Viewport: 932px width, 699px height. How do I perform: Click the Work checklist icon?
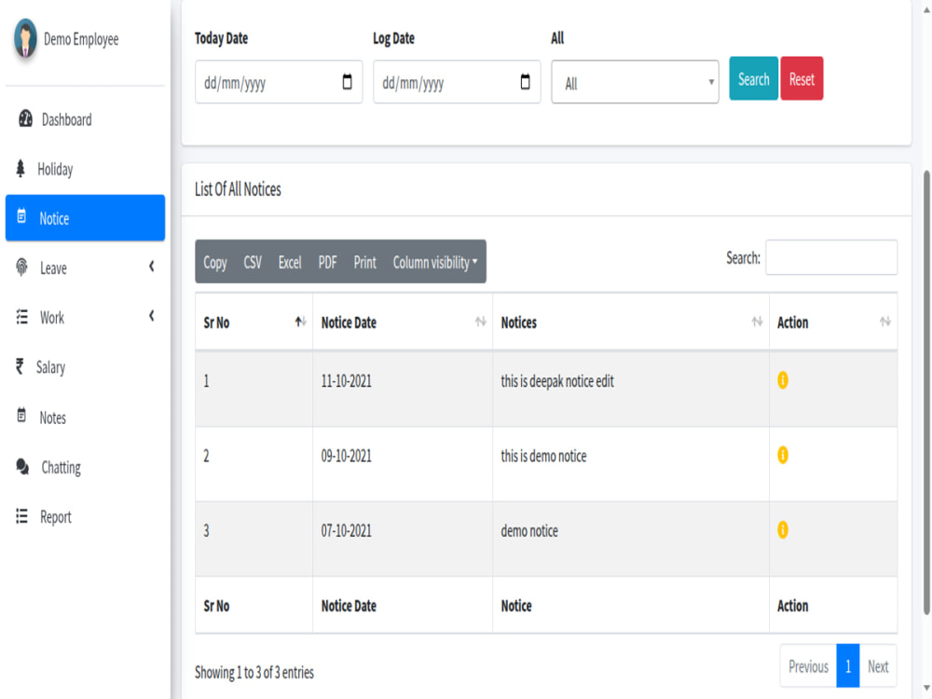(x=22, y=317)
